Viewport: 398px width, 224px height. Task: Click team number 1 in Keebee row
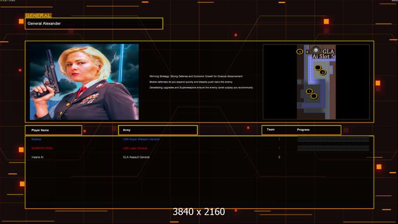point(279,139)
